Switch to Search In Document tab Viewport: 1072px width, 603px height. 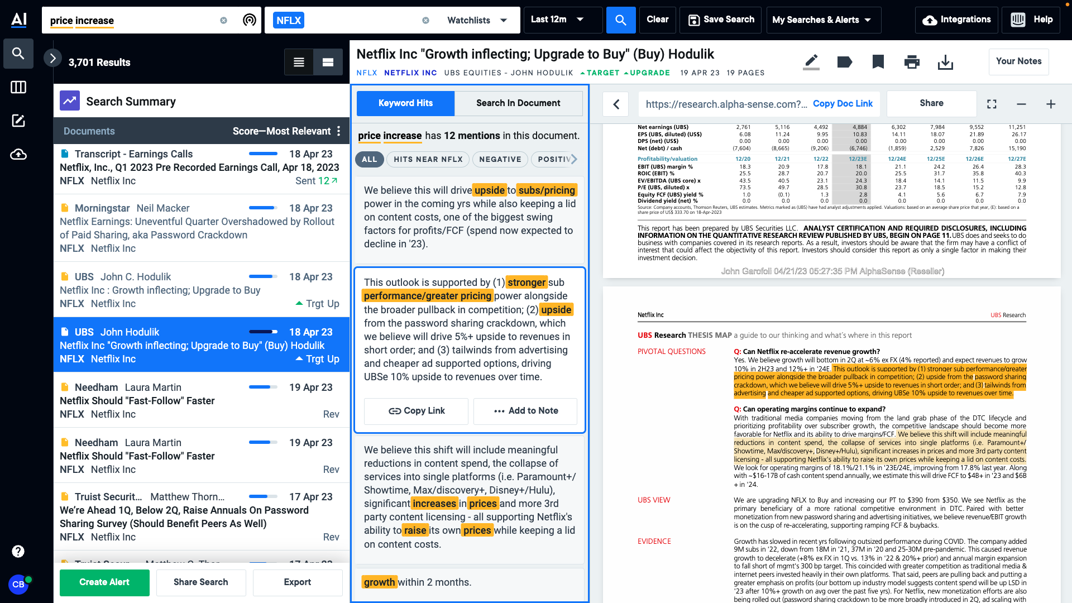(518, 103)
